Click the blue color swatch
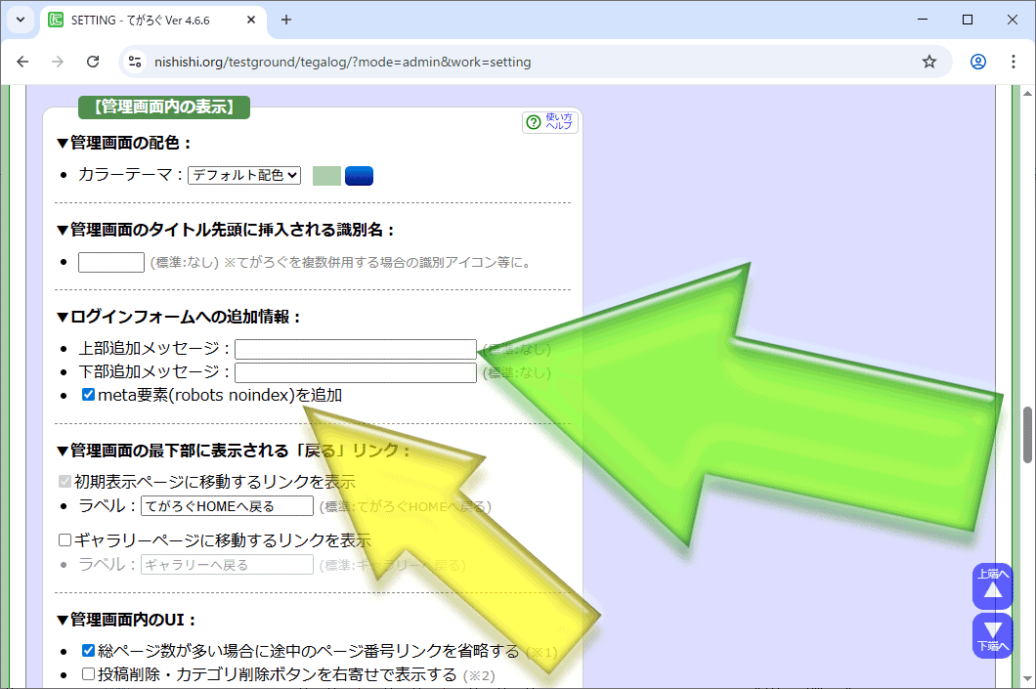 [x=359, y=176]
